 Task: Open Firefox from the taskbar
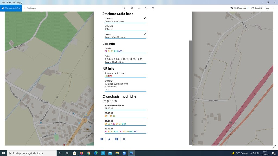[82, 153]
